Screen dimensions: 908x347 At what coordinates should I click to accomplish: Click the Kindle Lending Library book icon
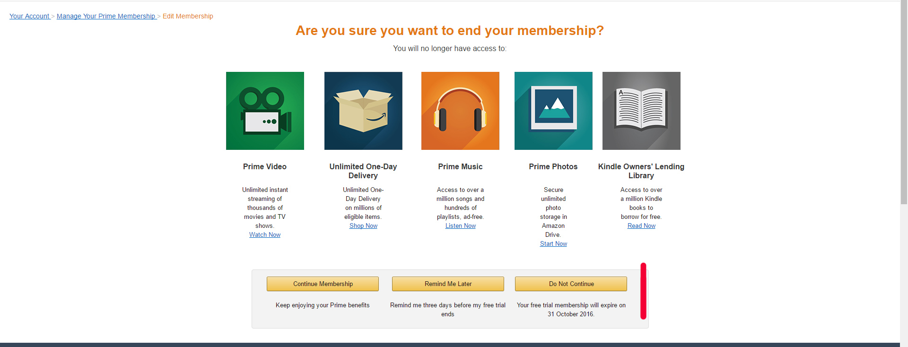point(641,111)
